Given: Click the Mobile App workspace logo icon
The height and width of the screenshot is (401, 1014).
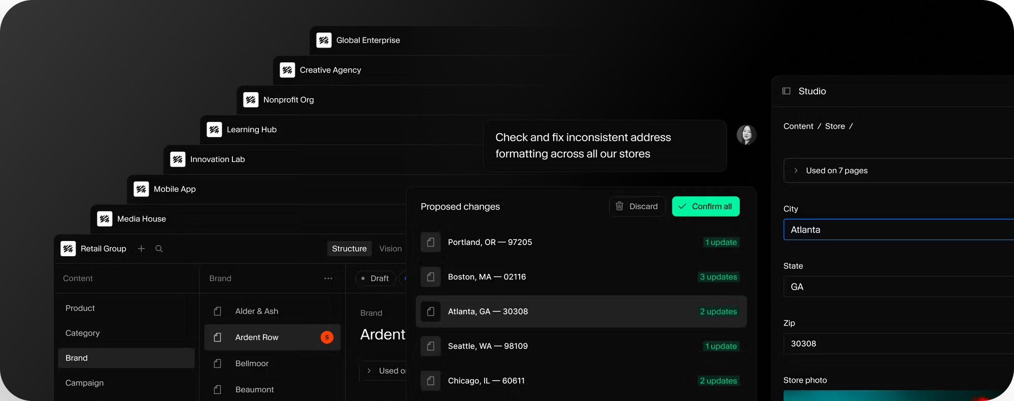Looking at the screenshot, I should pyautogui.click(x=141, y=189).
